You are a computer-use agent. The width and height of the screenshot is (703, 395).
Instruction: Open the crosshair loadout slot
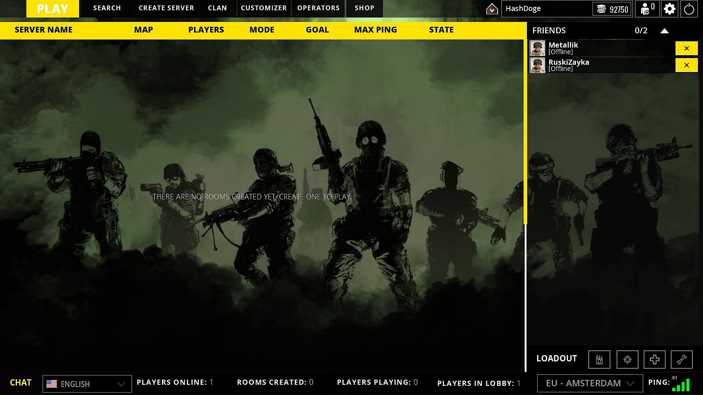click(627, 360)
